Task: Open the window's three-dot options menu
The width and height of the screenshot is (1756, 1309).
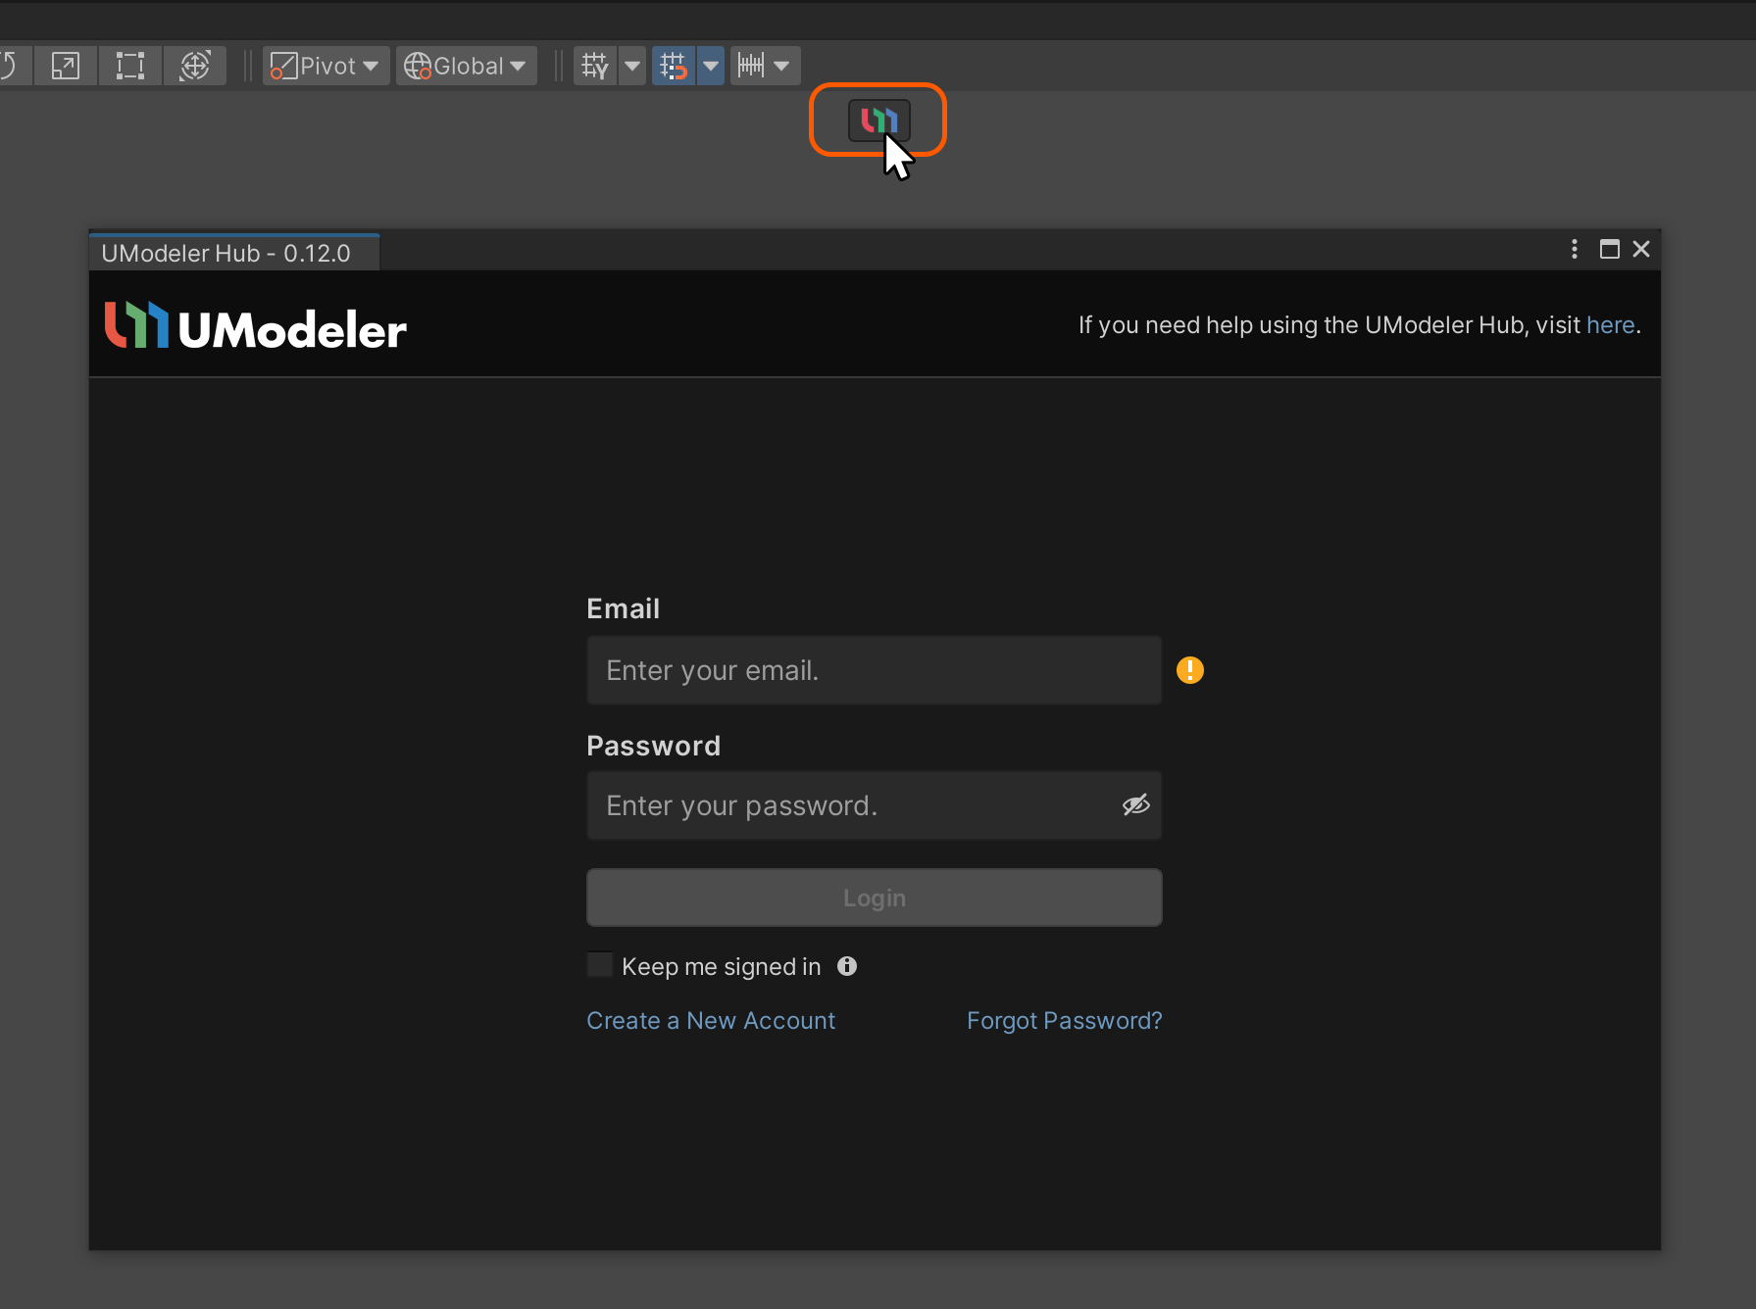Action: click(x=1574, y=249)
